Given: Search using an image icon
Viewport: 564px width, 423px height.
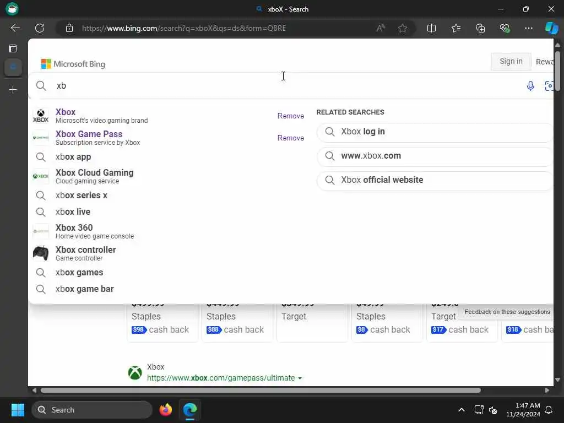Looking at the screenshot, I should (x=549, y=85).
